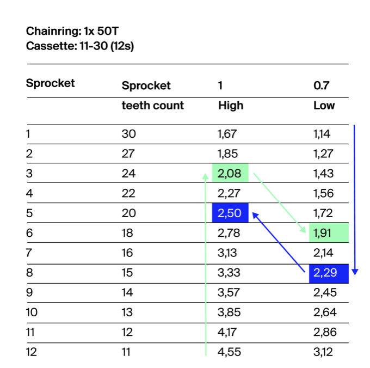Select the 4,55 ratio in sprocket 12 row

tap(229, 352)
